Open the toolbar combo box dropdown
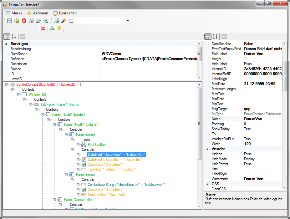The width and height of the screenshot is (290, 219). tap(128, 21)
